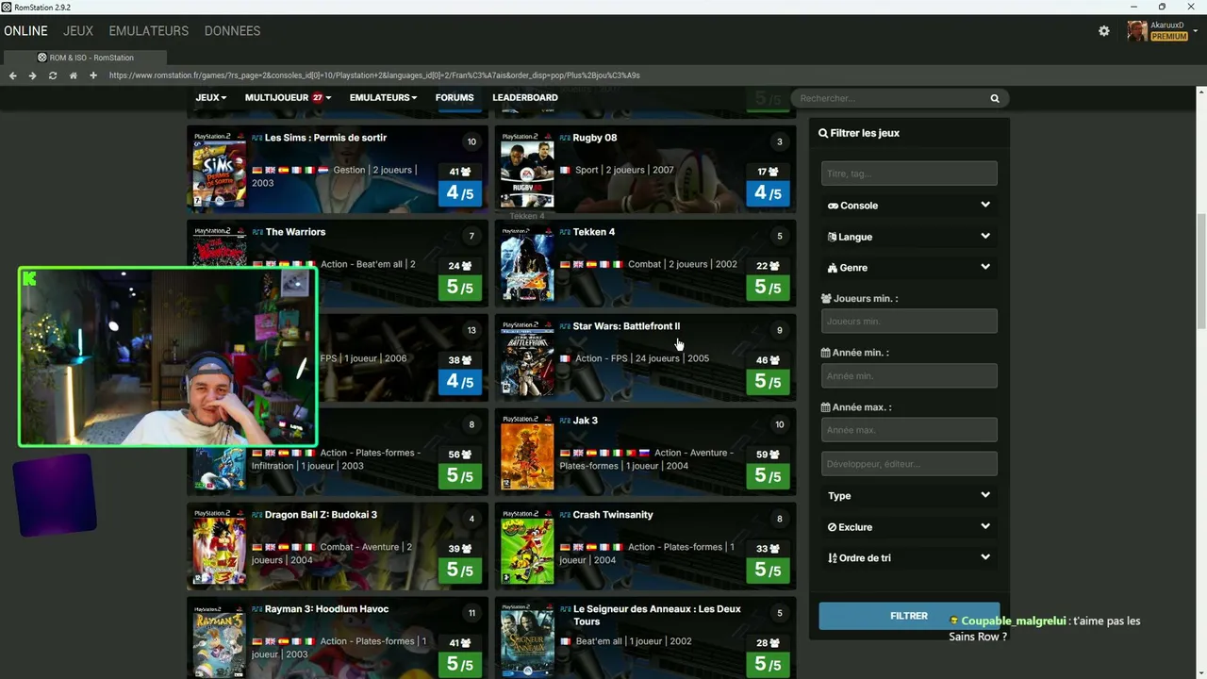
Task: Open the Star Wars: Battlefront II title
Action: 626,326
